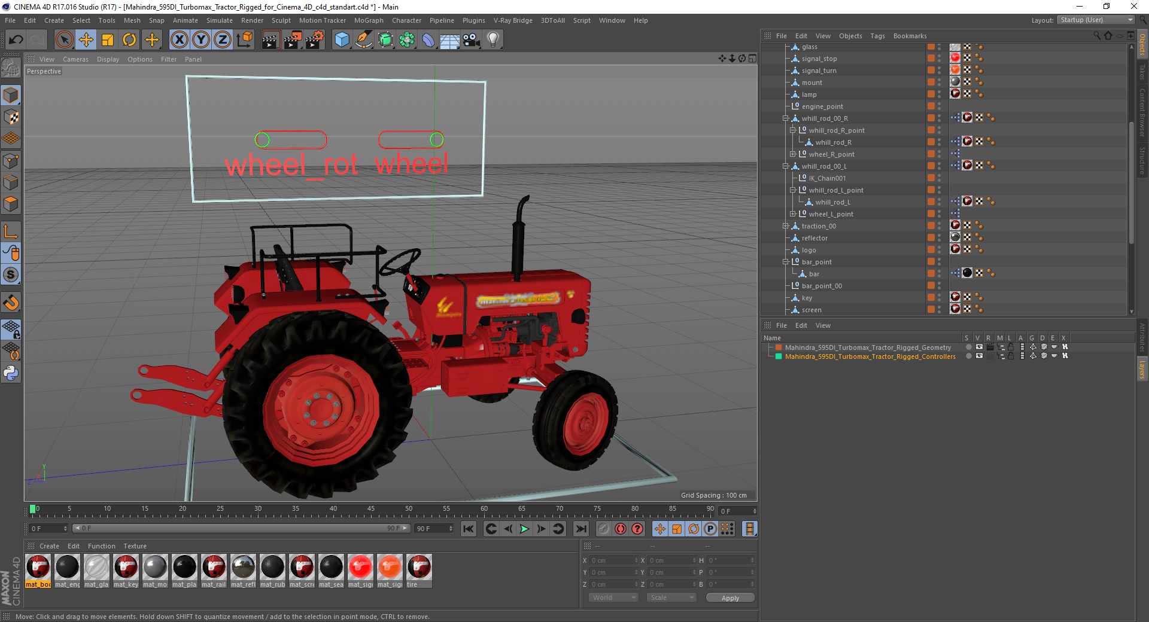Add a Cube primitive object
Viewport: 1149px width, 622px height.
tap(342, 40)
